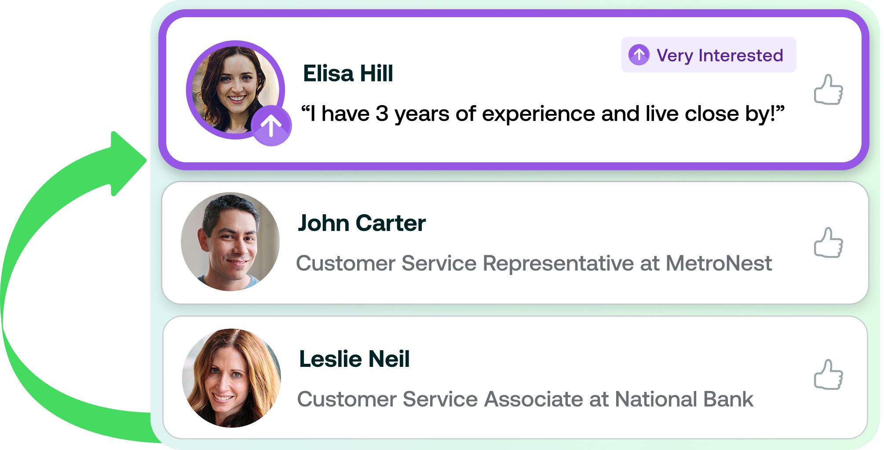The image size is (884, 450).
Task: Open the John Carter name link
Action: coord(362,223)
